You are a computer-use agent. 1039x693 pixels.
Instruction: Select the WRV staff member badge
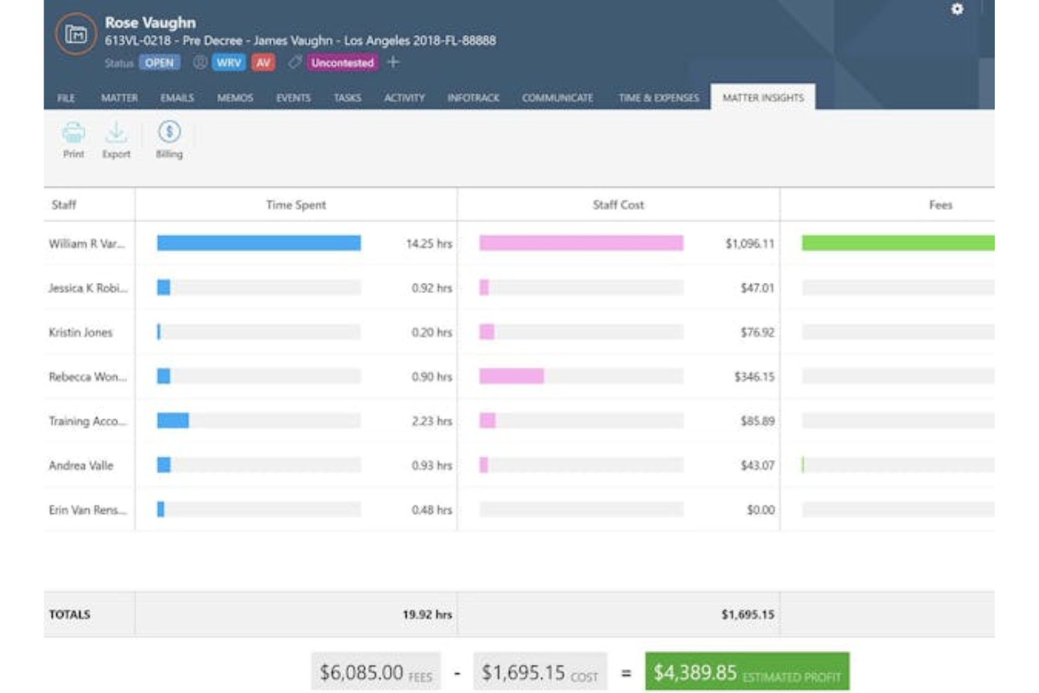[x=228, y=62]
